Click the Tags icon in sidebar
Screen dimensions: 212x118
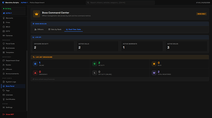4,90
